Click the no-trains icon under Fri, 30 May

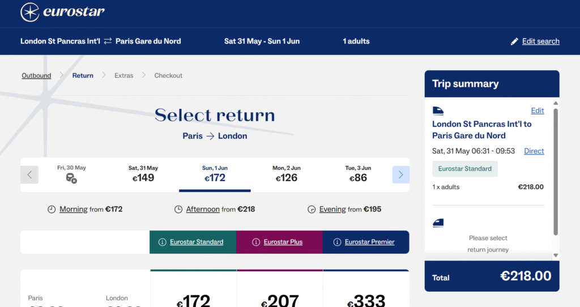coord(71,178)
